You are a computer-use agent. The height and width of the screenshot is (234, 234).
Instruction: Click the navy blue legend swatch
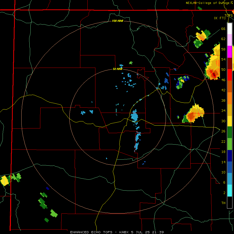[230, 156]
